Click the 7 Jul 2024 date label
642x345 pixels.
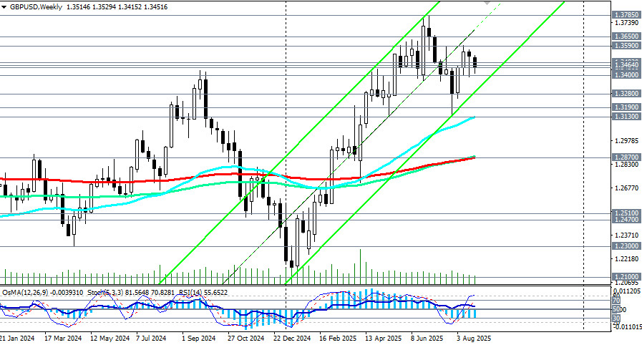[151, 339]
